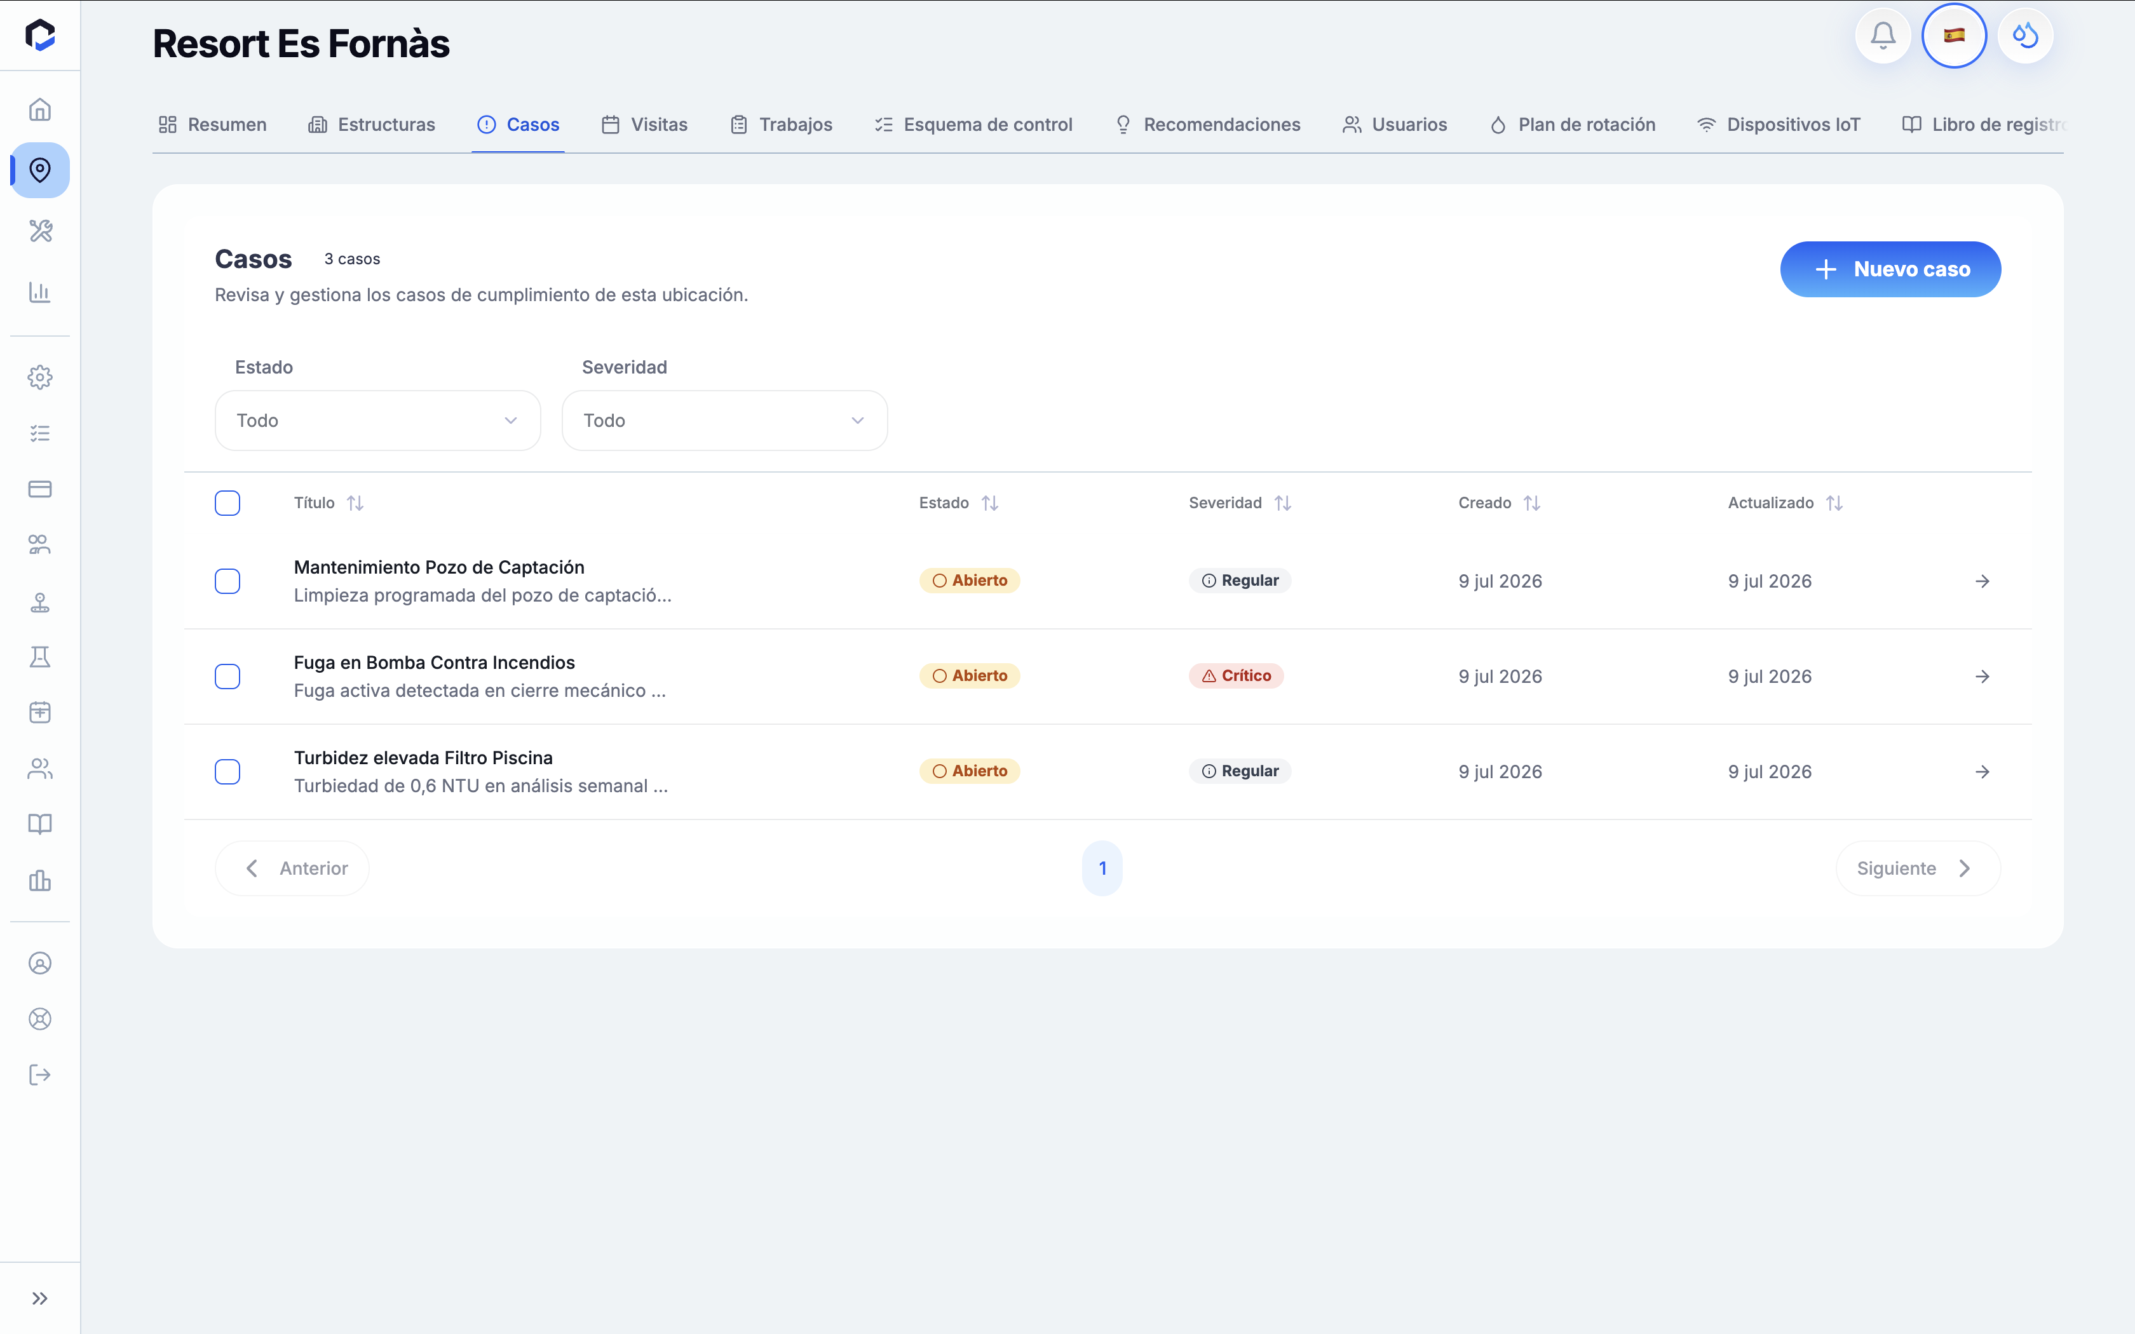This screenshot has height=1334, width=2135.
Task: Sort by Actualizado column arrows
Action: [x=1834, y=503]
